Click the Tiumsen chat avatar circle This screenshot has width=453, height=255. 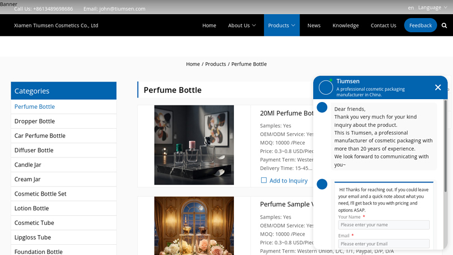[326, 87]
